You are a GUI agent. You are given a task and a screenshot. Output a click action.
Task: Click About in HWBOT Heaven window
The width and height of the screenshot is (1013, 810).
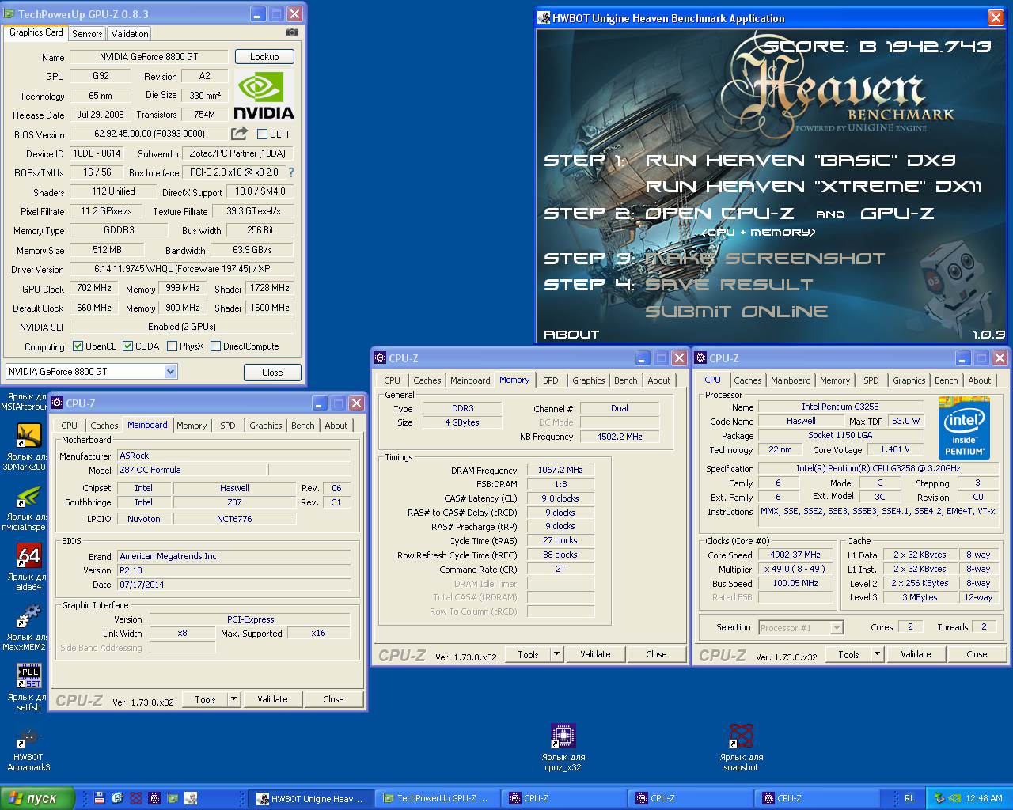coord(571,335)
